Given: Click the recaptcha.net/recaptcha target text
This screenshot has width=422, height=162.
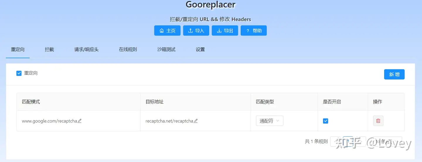Looking at the screenshot, I should (x=169, y=121).
